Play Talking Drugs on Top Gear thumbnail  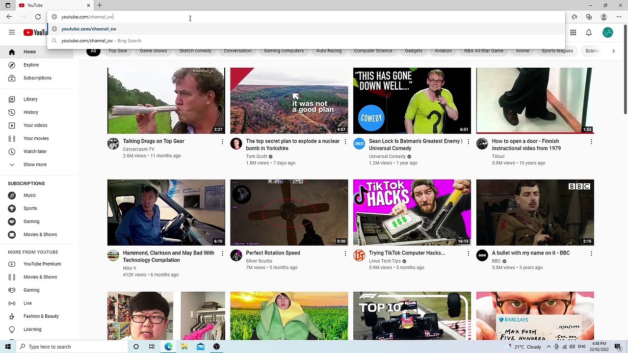point(166,101)
